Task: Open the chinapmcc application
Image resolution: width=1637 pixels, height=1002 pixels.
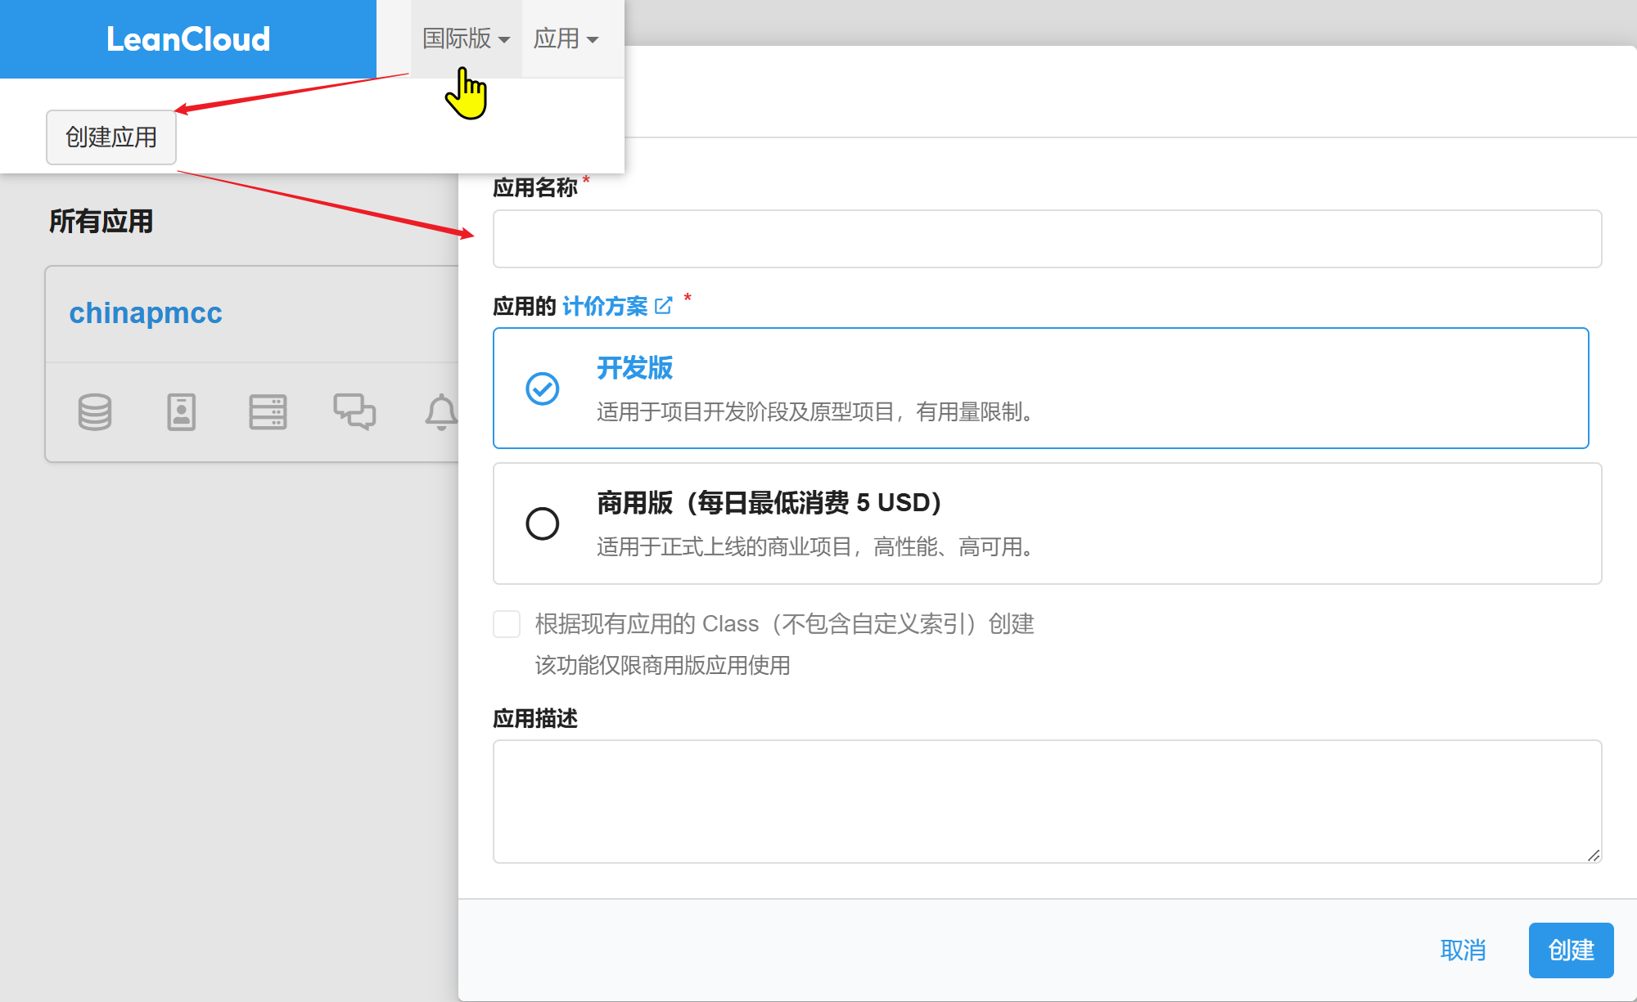Action: click(x=146, y=313)
